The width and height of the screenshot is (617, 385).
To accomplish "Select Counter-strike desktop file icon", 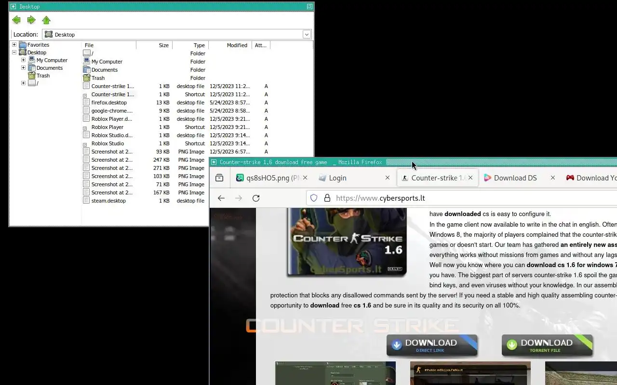I will [x=87, y=86].
